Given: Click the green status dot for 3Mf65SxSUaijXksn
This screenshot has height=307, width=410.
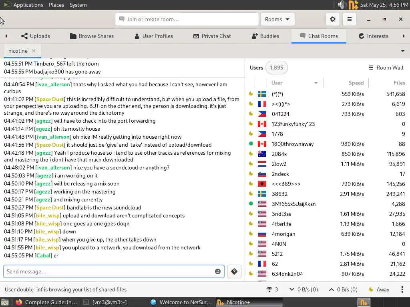Looking at the screenshot, I should click(251, 203).
